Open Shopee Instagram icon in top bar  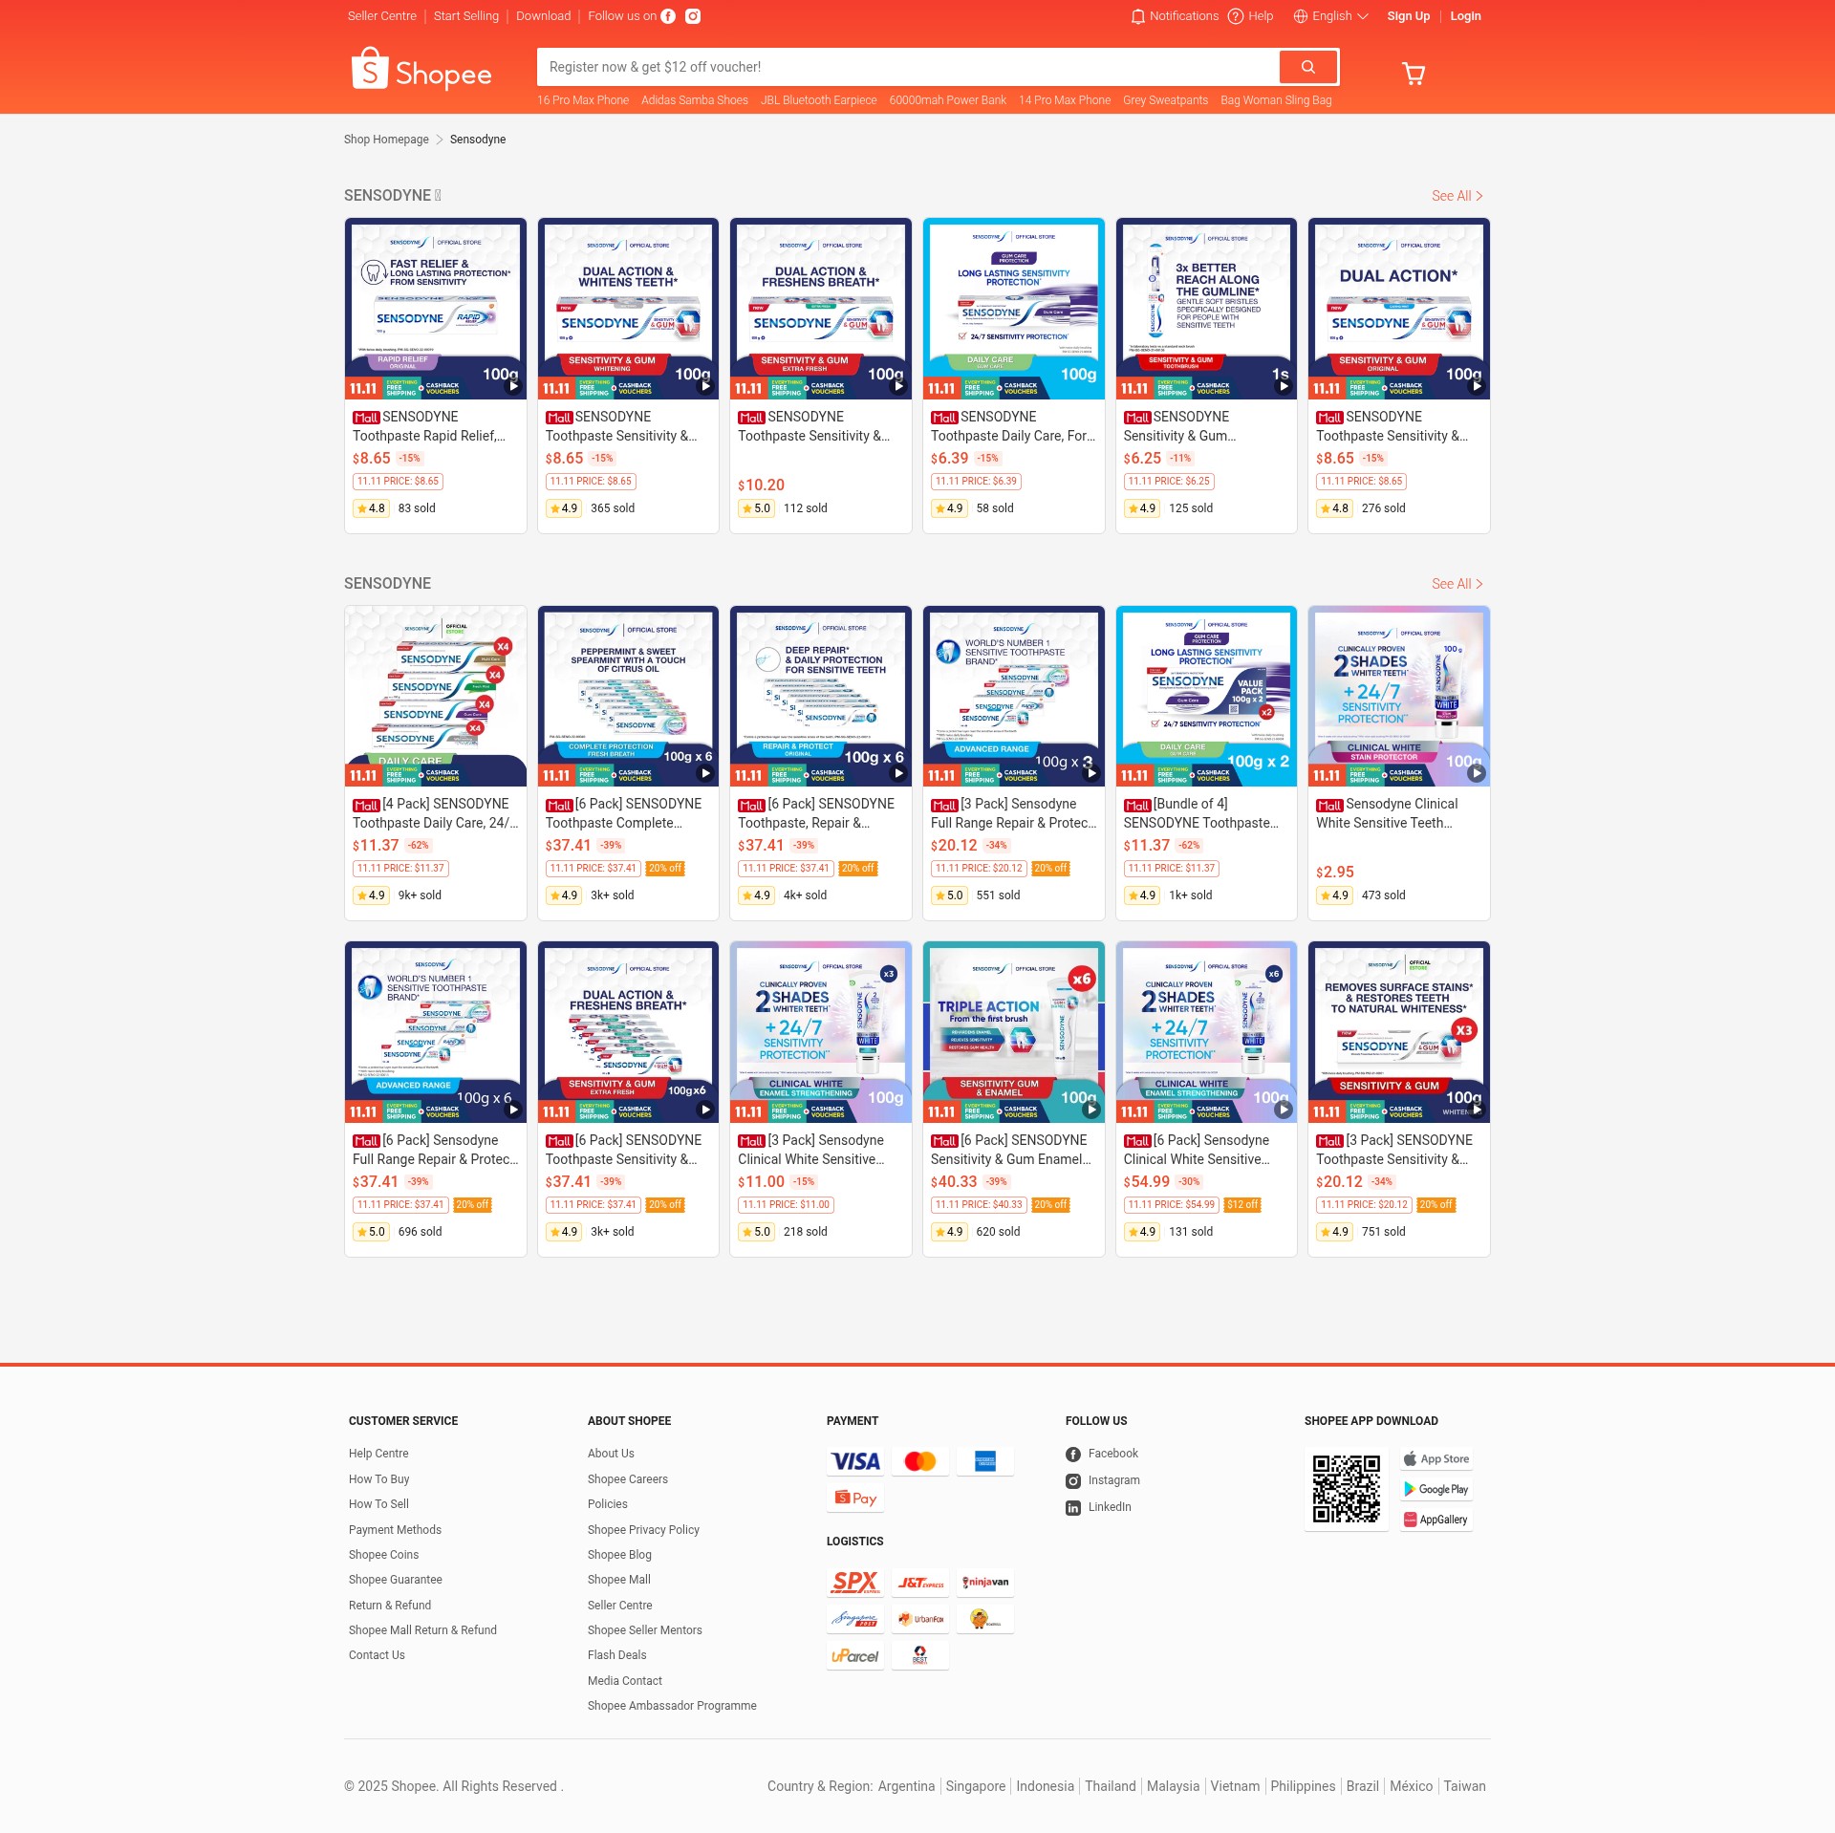pyautogui.click(x=693, y=16)
